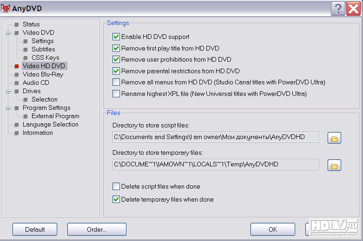Browse folder for script files directory
The image size is (363, 241).
click(335, 138)
